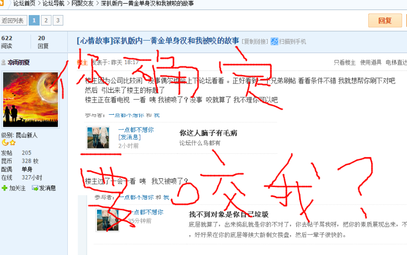Go to page 3 of the thread
The height and width of the screenshot is (255, 407).
click(x=58, y=20)
